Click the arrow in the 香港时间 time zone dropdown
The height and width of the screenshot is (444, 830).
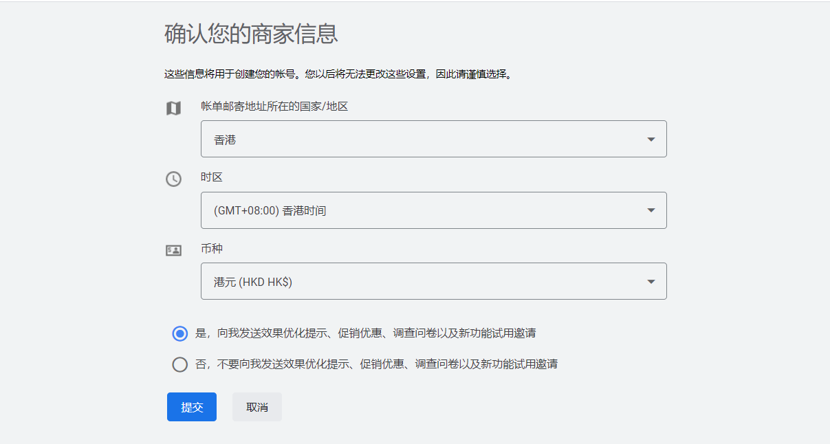pos(651,210)
